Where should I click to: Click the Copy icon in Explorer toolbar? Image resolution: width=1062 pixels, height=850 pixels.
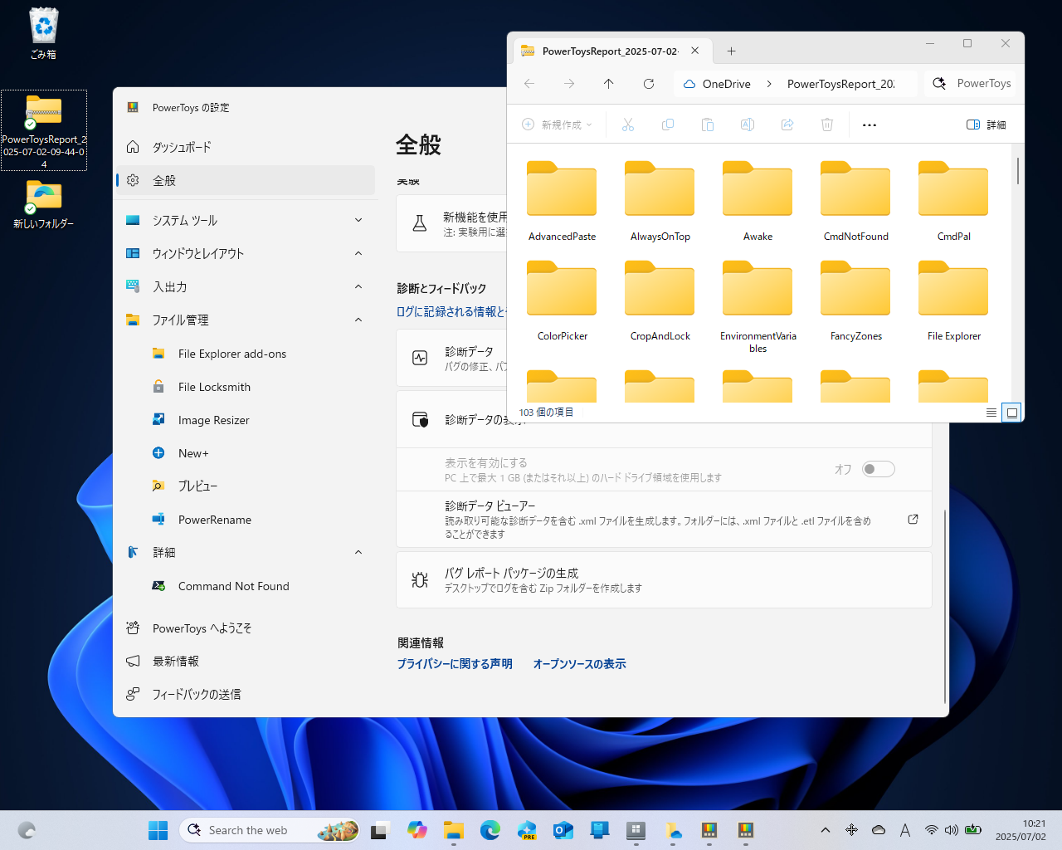[668, 124]
